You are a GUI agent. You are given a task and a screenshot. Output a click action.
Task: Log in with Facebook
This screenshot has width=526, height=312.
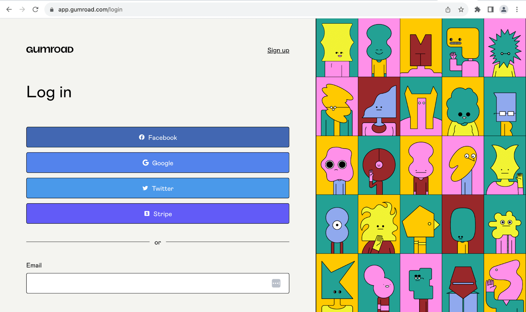(x=158, y=137)
